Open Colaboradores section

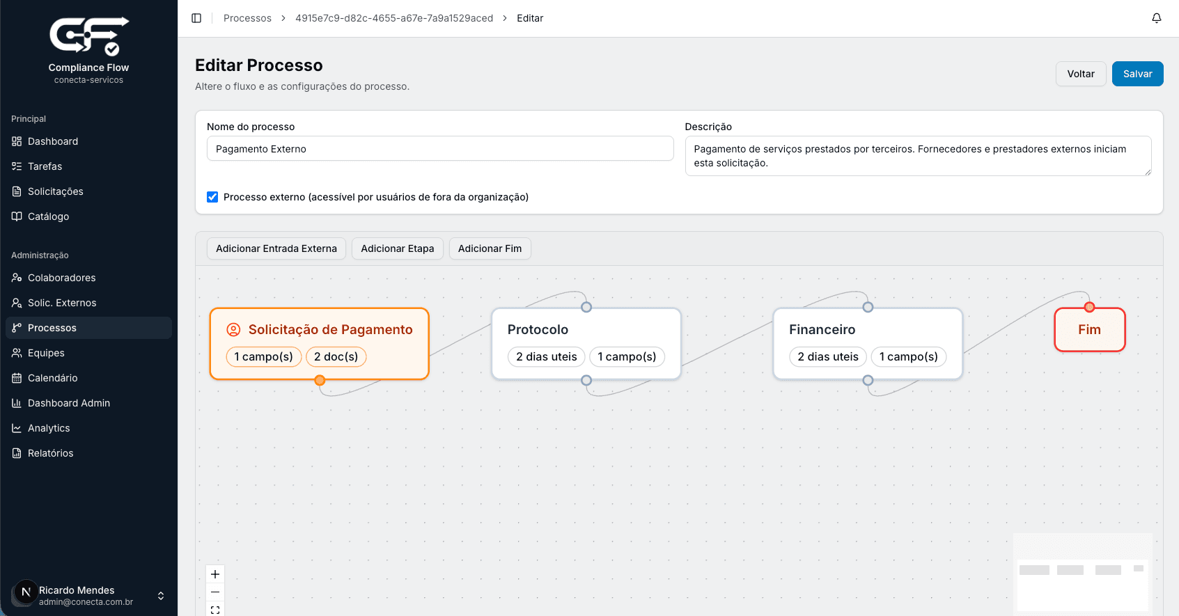[x=88, y=278]
